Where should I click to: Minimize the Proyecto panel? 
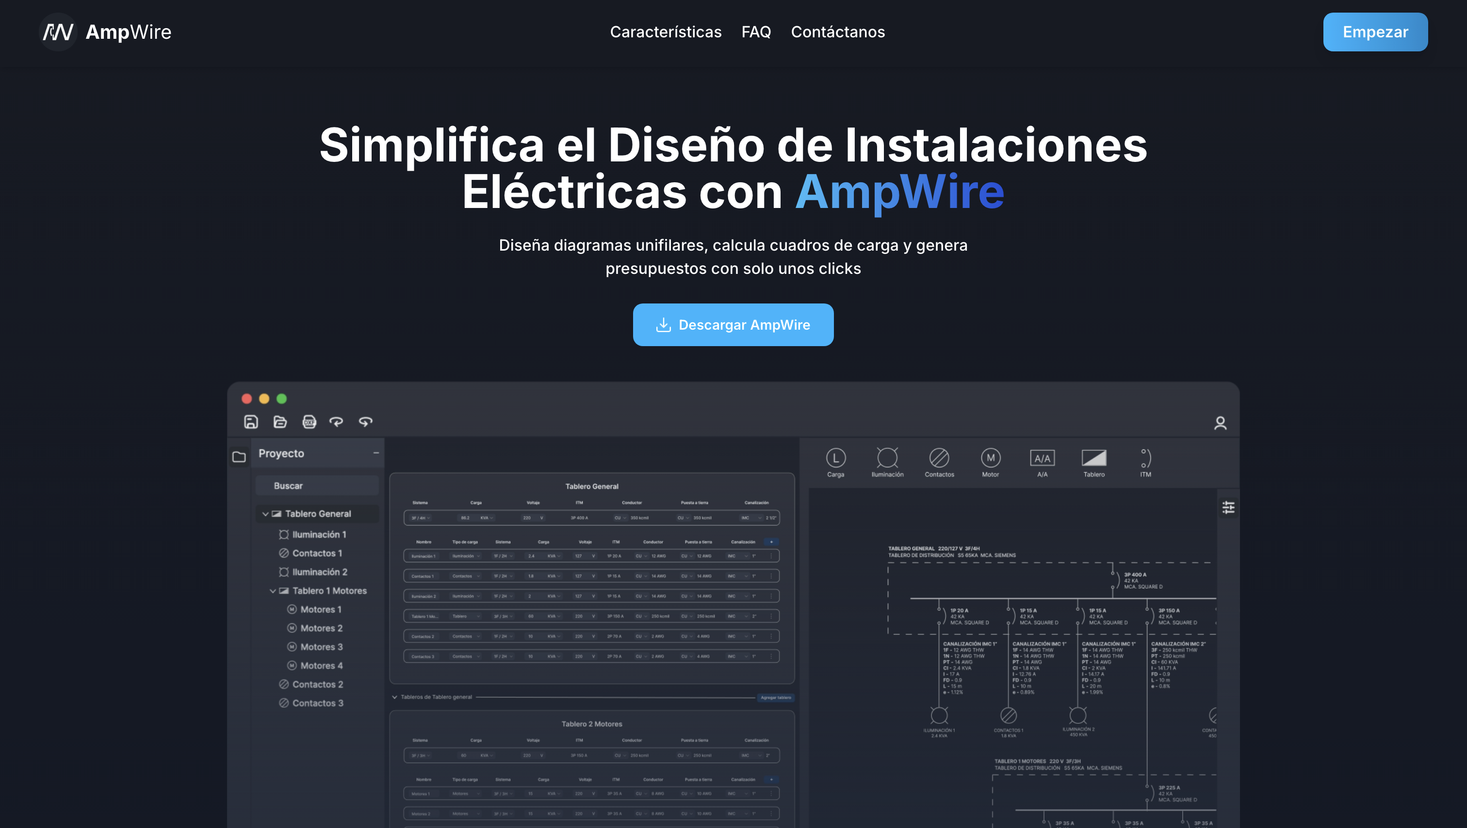point(376,453)
